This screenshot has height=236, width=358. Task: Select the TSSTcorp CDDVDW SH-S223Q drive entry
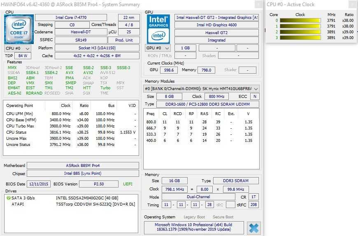[x=71, y=204]
